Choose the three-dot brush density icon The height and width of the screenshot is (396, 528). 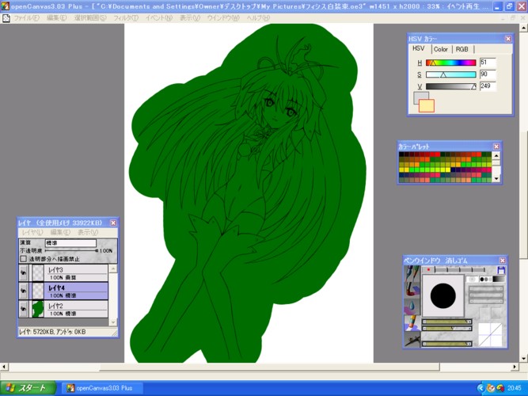click(485, 279)
